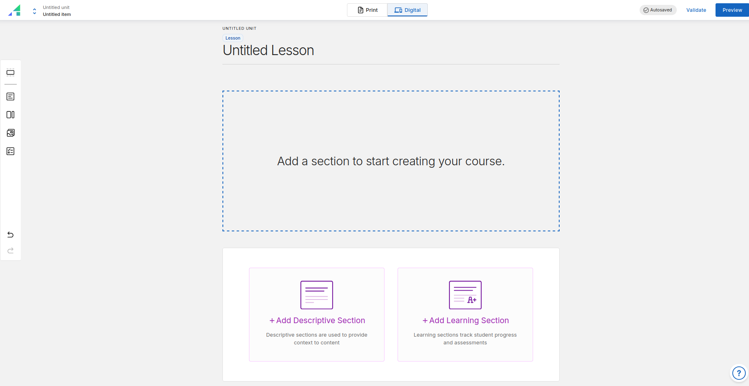
Task: Click the dashed empty section drop area
Action: click(x=391, y=161)
